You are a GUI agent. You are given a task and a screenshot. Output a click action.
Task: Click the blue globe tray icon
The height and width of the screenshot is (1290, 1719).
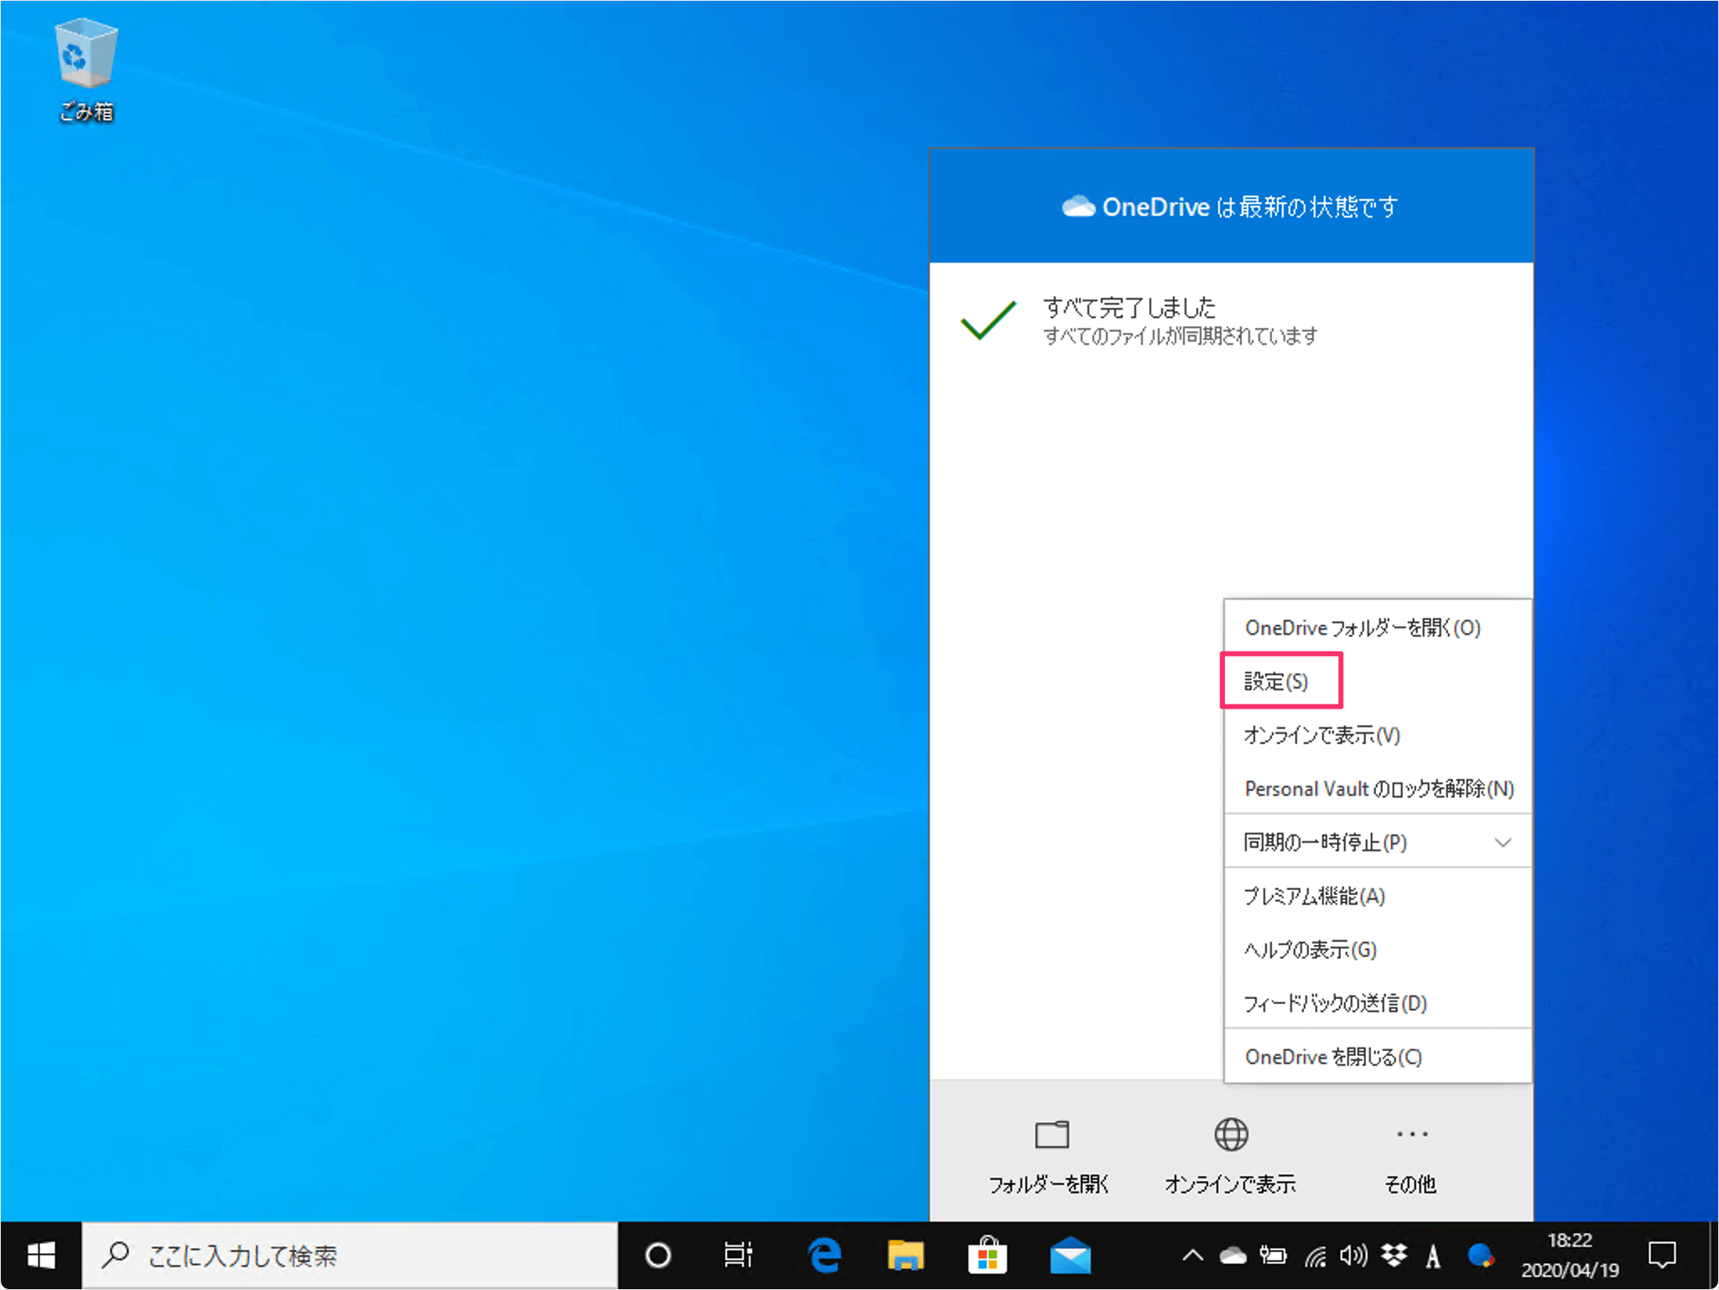(x=1481, y=1255)
